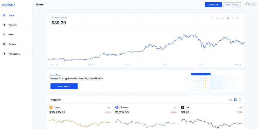Viewport: 259px width, 129px height.
Task: Open the Home sidebar icon
Action: coord(4,15)
